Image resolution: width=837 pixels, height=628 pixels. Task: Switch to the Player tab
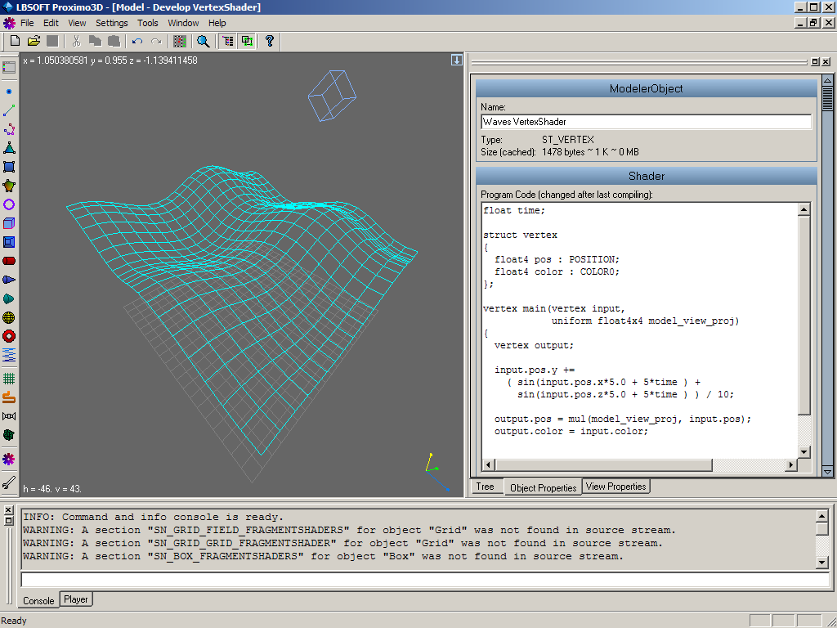coord(76,599)
